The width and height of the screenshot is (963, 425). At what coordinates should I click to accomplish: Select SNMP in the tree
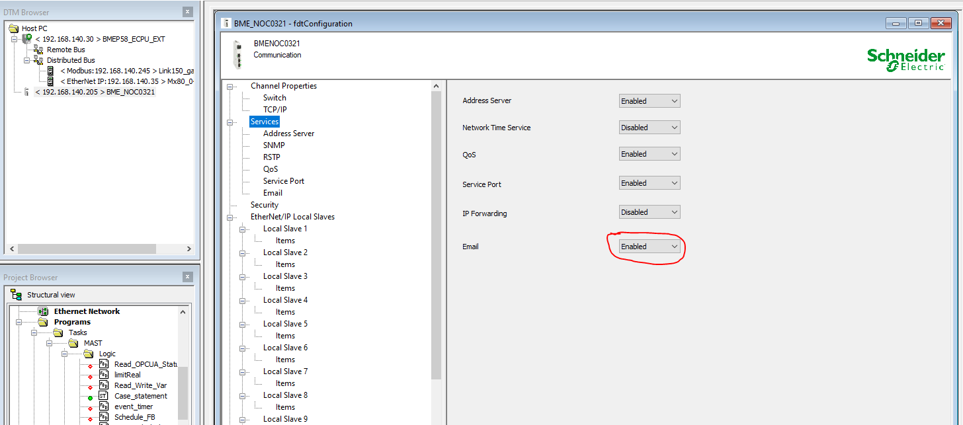pos(274,145)
